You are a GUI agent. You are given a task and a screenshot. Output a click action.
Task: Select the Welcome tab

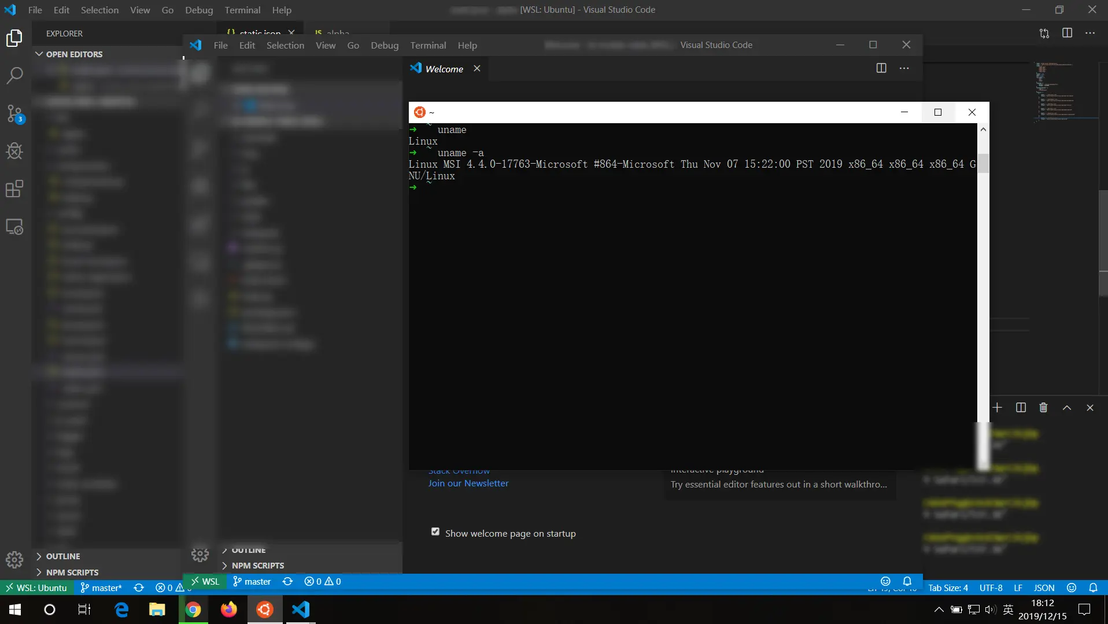(x=444, y=68)
